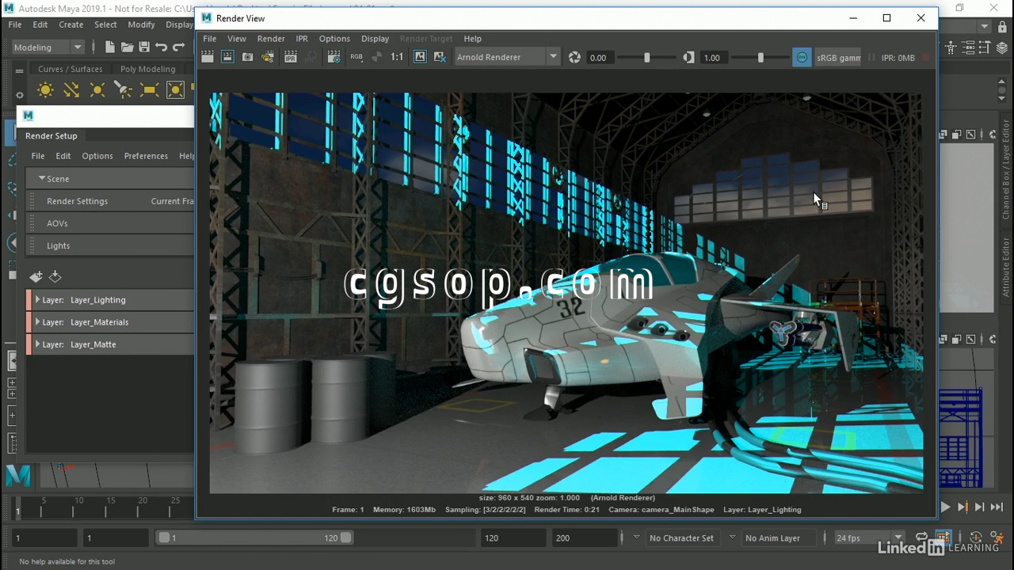The height and width of the screenshot is (570, 1014).
Task: Create a spot light from the shelf
Action: (x=123, y=90)
